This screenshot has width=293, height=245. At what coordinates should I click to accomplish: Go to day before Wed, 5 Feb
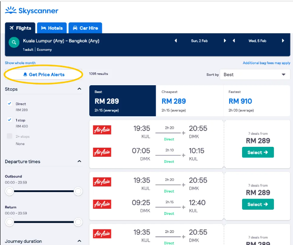point(233,41)
